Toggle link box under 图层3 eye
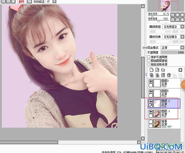 point(151,85)
